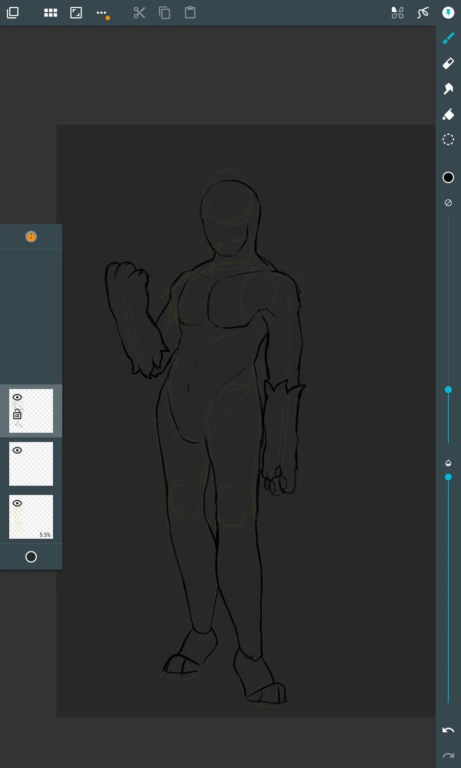Undo the last stroke
The height and width of the screenshot is (768, 461).
[x=448, y=730]
